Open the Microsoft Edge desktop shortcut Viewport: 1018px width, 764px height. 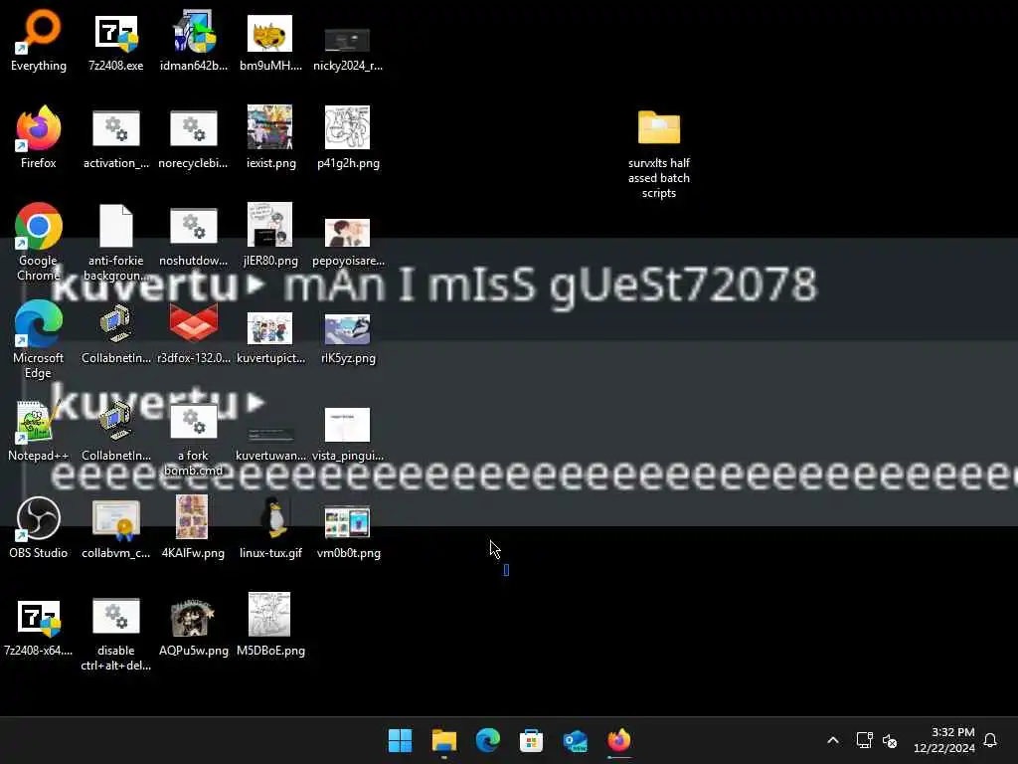[39, 339]
